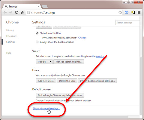
Task: Open the omnibox help link
Action: coord(100,56)
